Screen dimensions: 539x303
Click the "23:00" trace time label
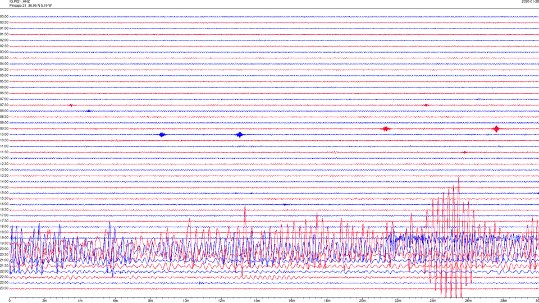pyautogui.click(x=4, y=283)
